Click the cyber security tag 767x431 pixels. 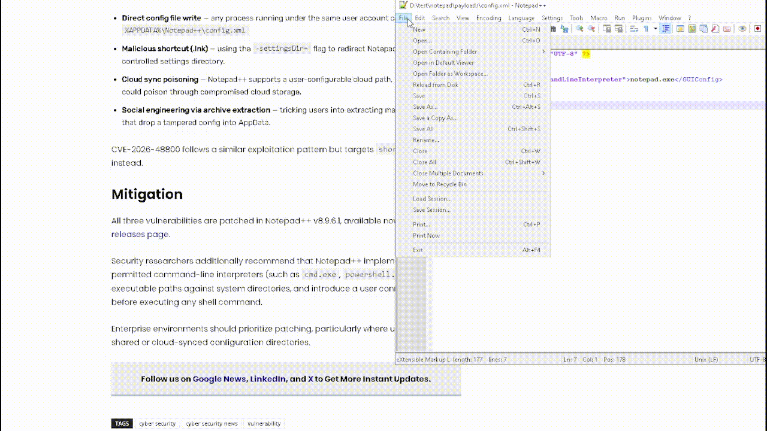[158, 423]
